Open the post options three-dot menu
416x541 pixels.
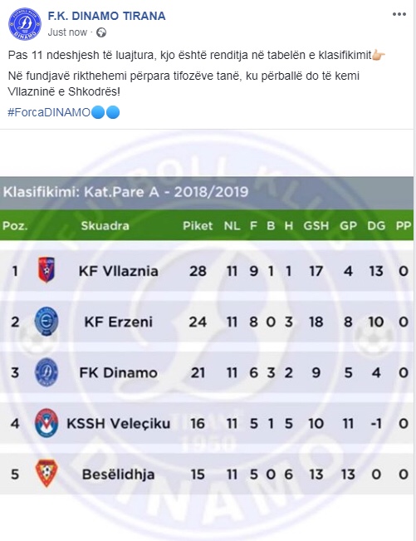point(399,14)
